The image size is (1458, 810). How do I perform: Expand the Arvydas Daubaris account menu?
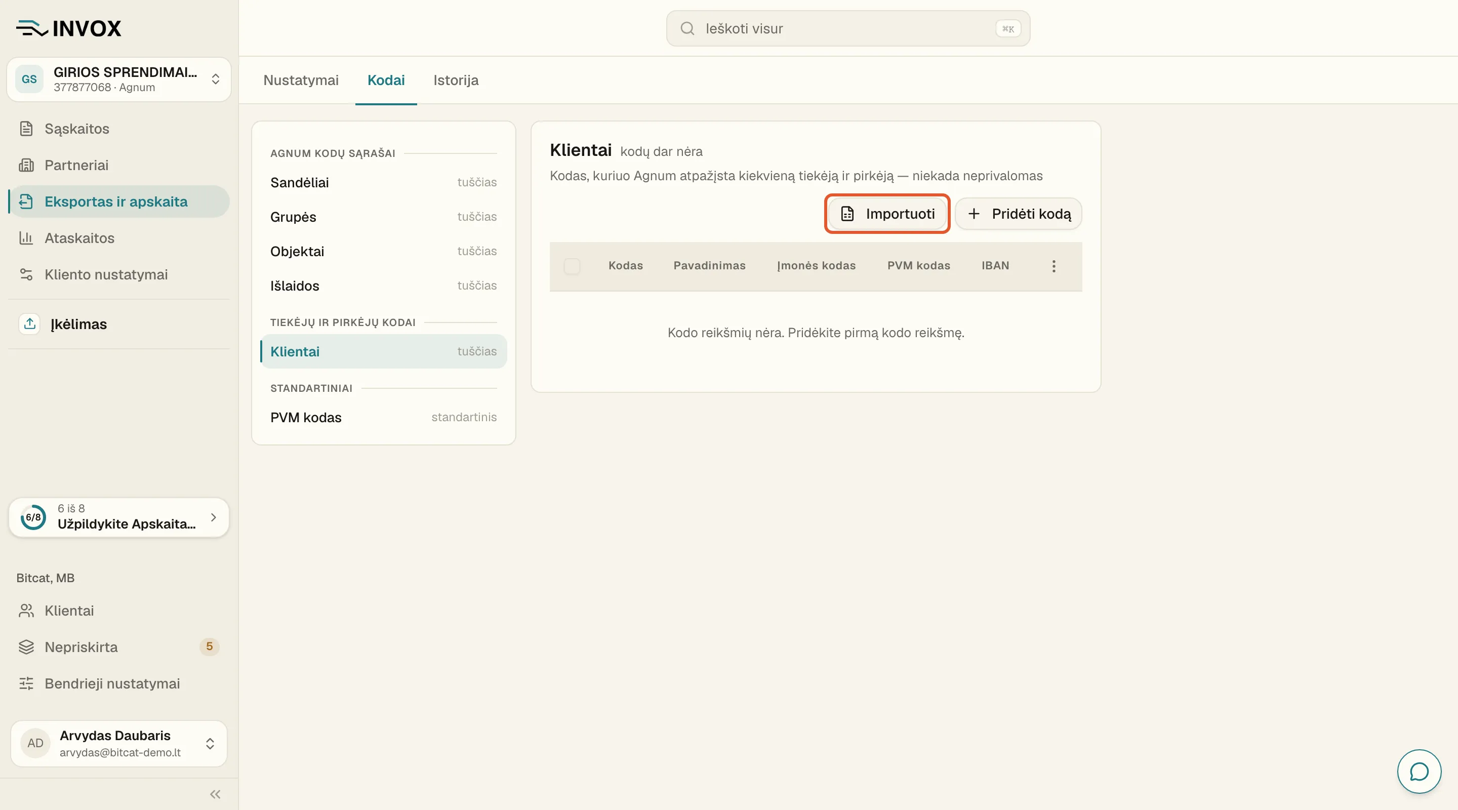click(x=119, y=743)
